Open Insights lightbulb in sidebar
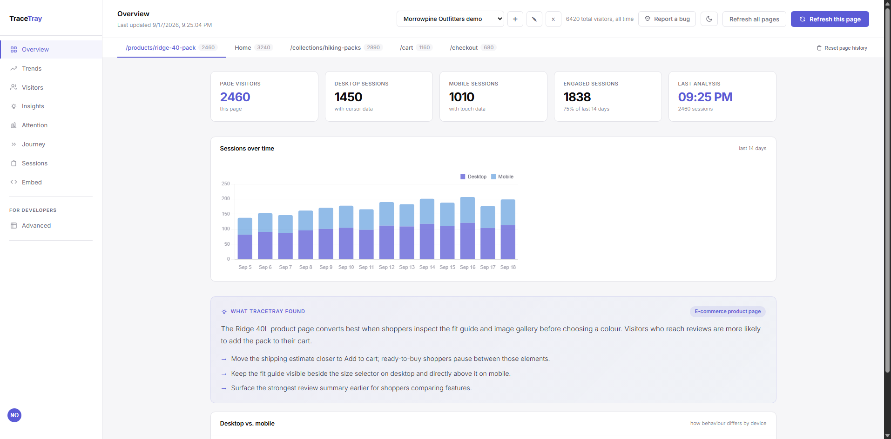Viewport: 891px width, 439px height. (x=14, y=106)
